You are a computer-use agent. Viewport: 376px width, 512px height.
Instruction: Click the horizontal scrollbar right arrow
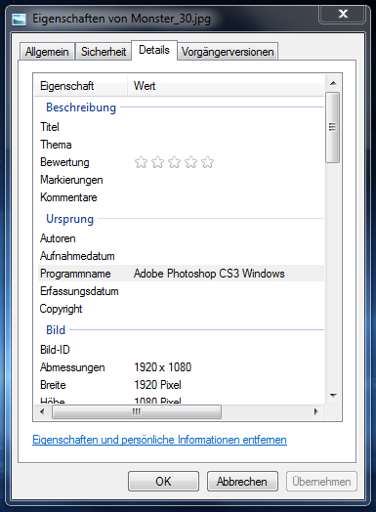tap(316, 411)
